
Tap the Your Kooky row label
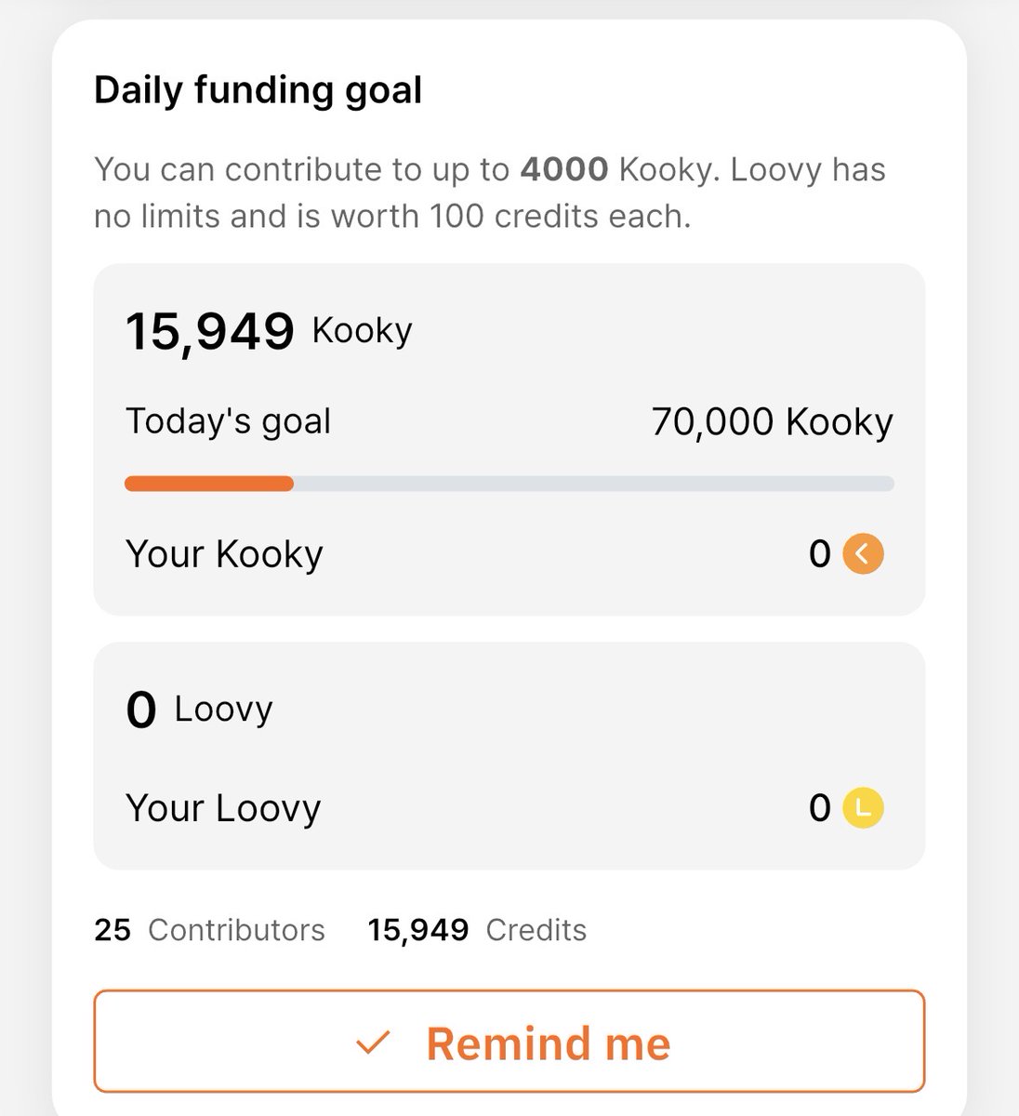click(x=224, y=554)
